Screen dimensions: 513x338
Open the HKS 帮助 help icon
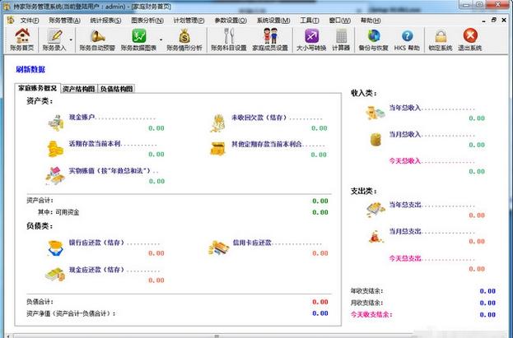click(405, 39)
